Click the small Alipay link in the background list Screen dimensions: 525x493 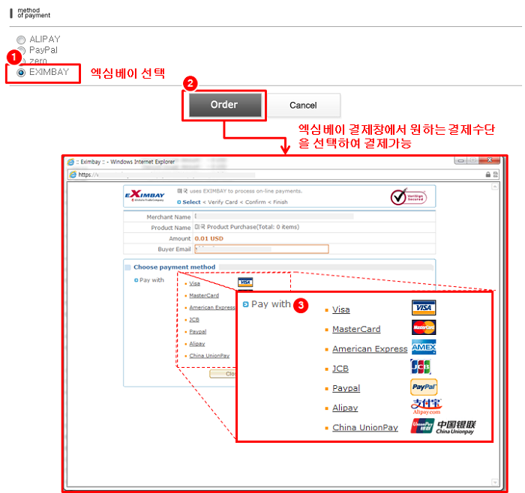[196, 344]
